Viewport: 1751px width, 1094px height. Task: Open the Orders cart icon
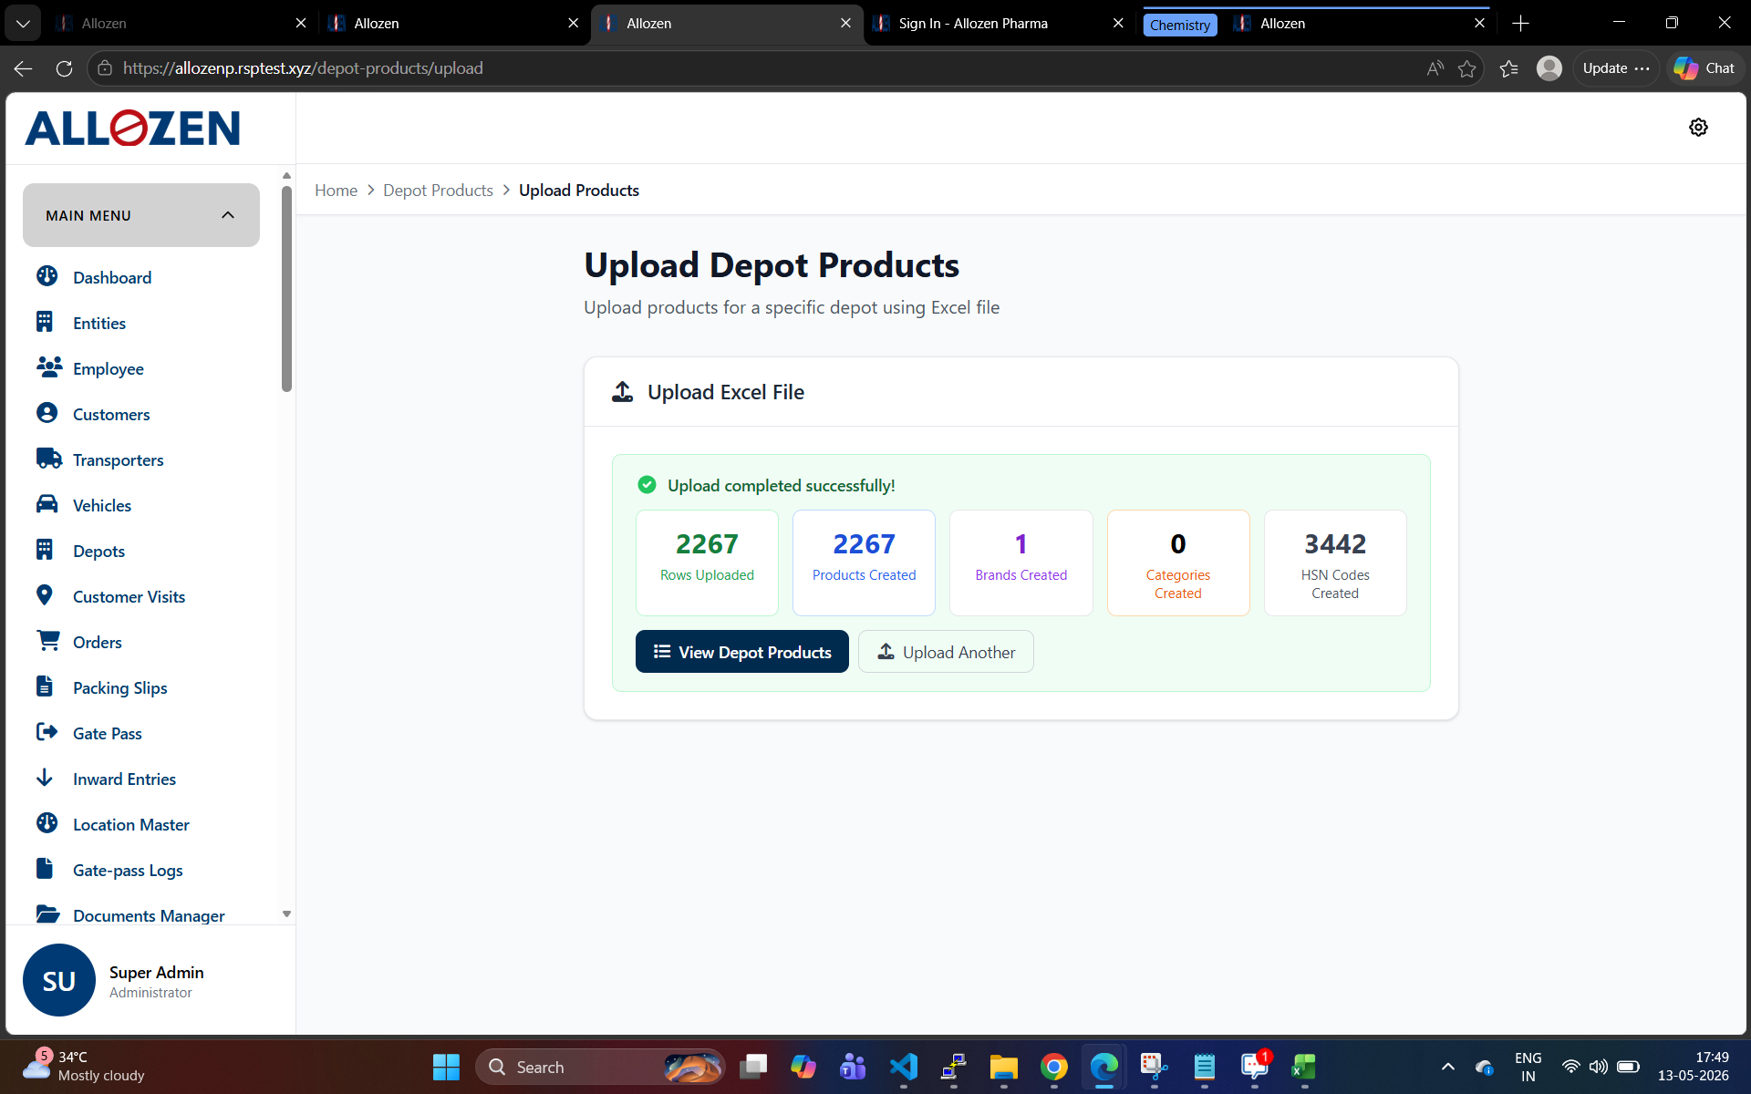(x=47, y=641)
